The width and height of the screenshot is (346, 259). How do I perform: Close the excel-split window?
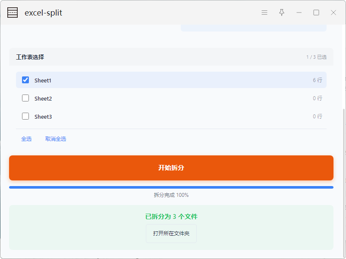tap(333, 13)
